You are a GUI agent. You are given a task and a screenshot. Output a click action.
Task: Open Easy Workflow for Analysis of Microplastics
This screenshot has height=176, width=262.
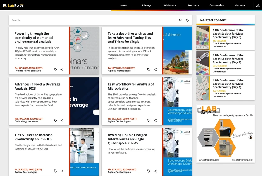pyautogui.click(x=131, y=86)
